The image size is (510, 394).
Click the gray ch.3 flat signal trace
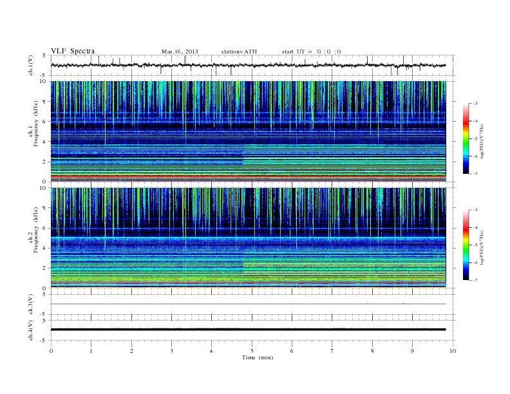coord(248,304)
